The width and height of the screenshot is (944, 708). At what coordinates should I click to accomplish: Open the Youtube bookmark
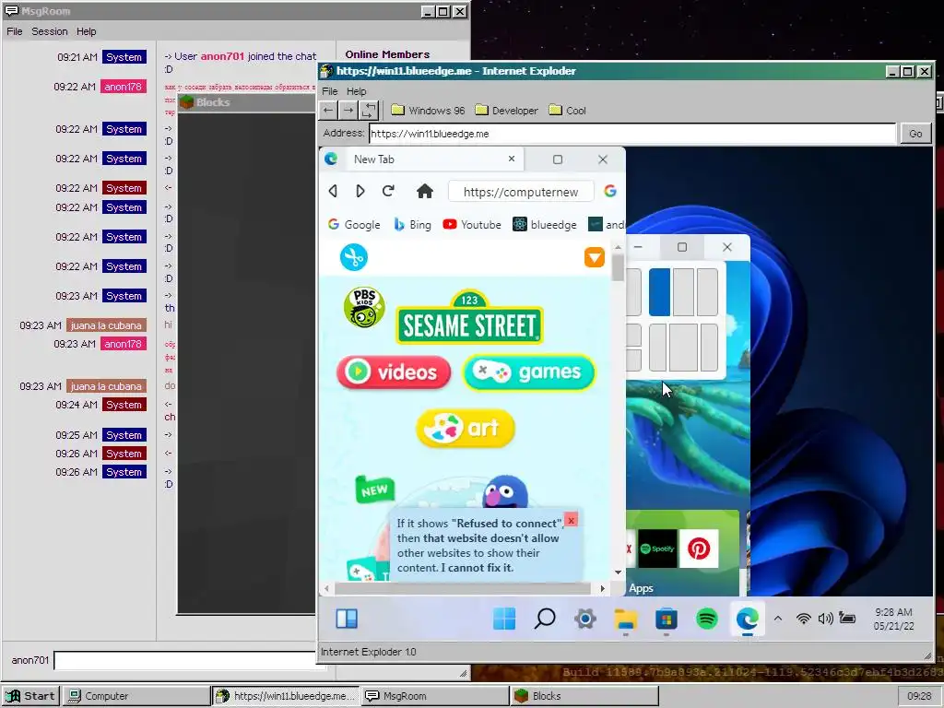point(472,225)
